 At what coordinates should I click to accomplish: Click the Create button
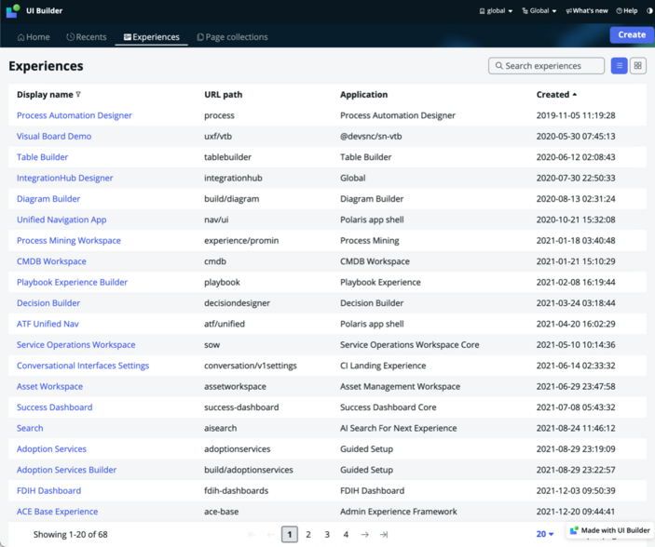(x=632, y=35)
